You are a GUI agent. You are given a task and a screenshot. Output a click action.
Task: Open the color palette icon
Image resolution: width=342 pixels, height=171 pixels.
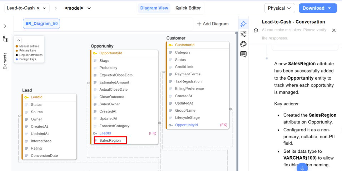243,44
